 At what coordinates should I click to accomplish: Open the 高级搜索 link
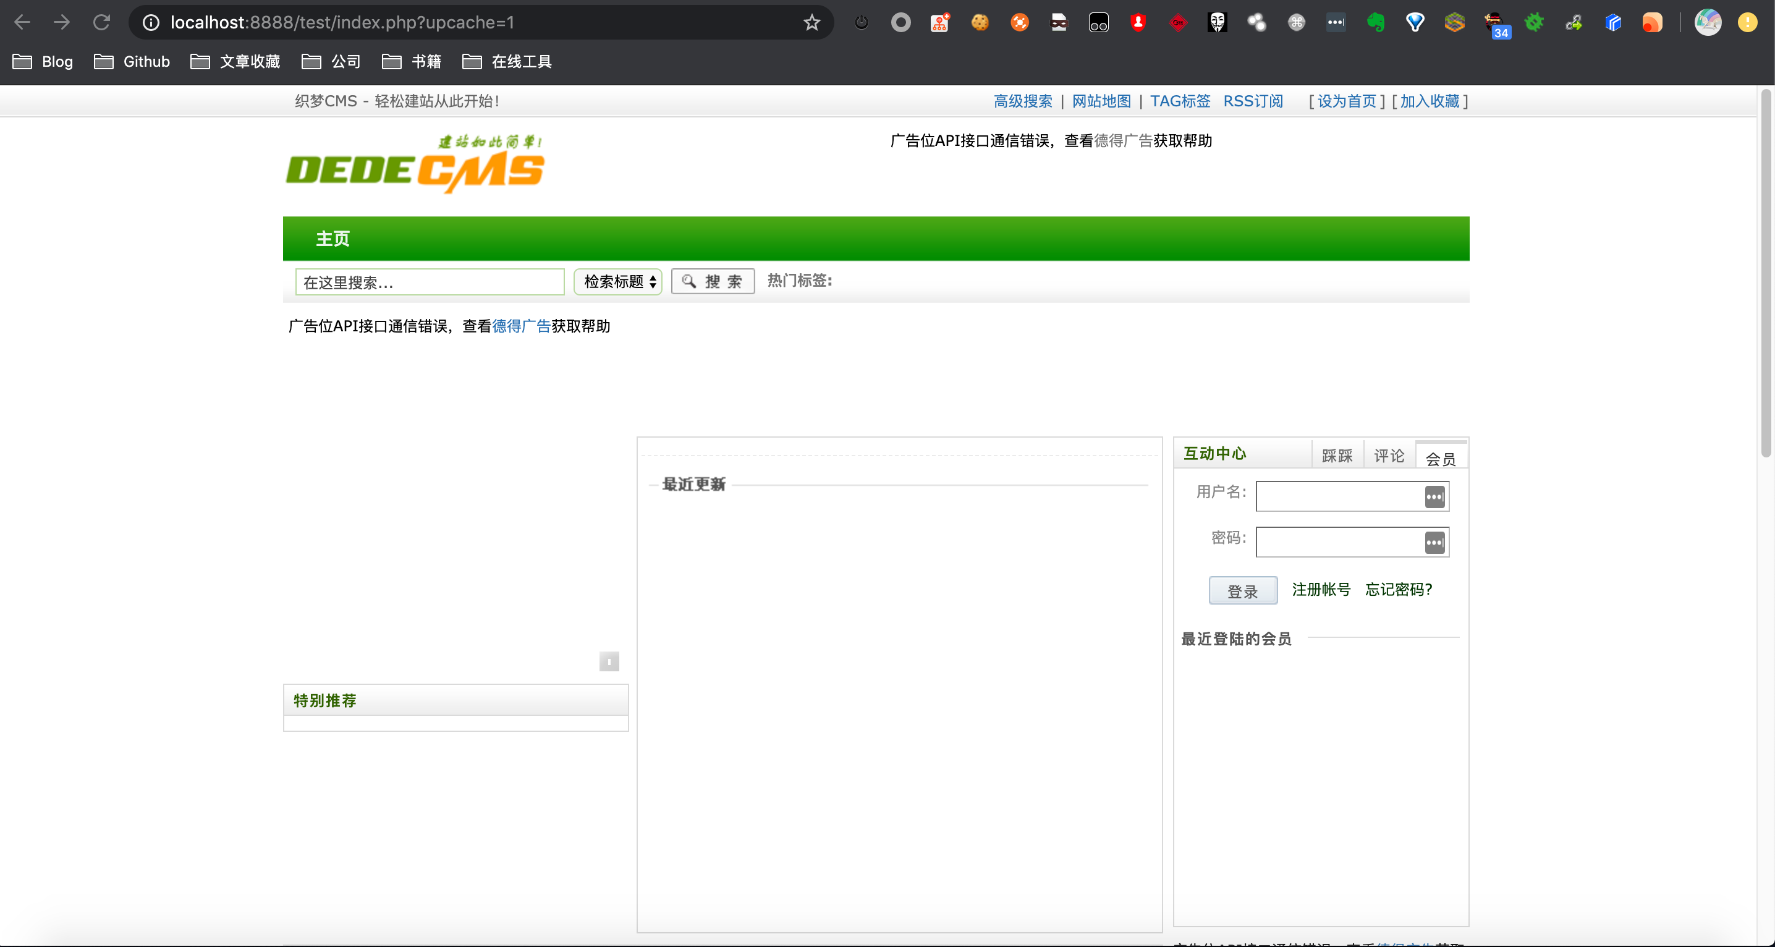1023,101
